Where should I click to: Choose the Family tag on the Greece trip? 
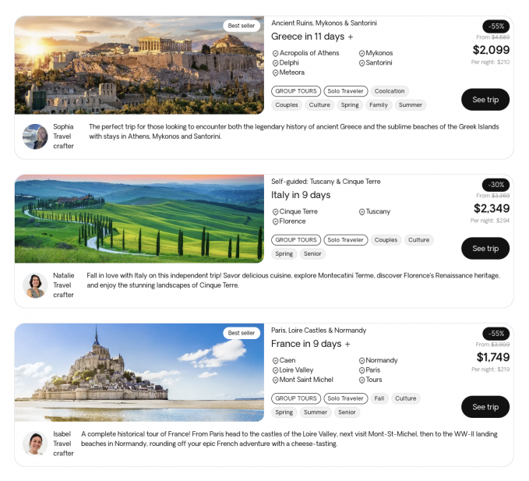click(378, 105)
